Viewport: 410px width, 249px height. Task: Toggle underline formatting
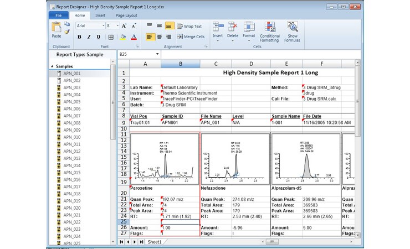[98, 37]
